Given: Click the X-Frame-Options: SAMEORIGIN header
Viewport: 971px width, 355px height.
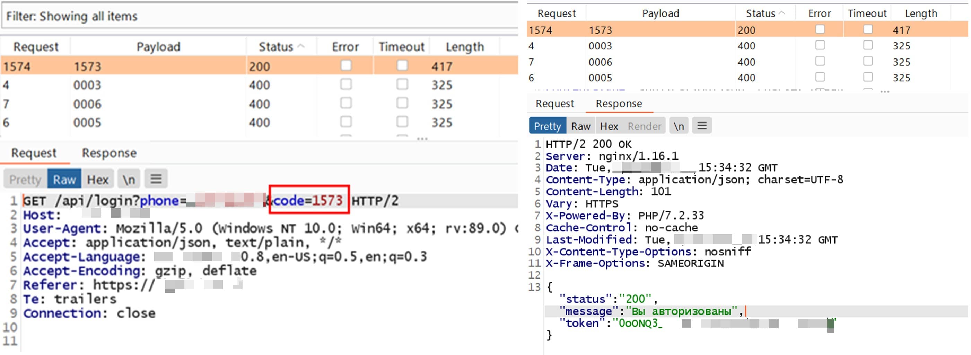Looking at the screenshot, I should [635, 264].
